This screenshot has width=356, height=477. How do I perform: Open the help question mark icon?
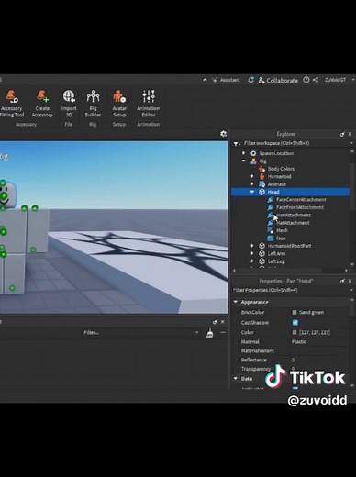click(306, 80)
